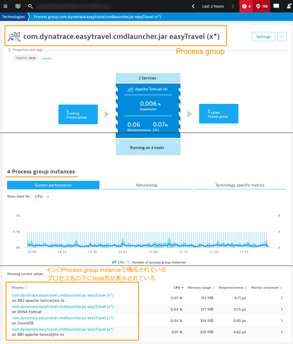This screenshot has height=344, width=293.
Task: Open the hamburger navigation menu
Action: (6, 6)
